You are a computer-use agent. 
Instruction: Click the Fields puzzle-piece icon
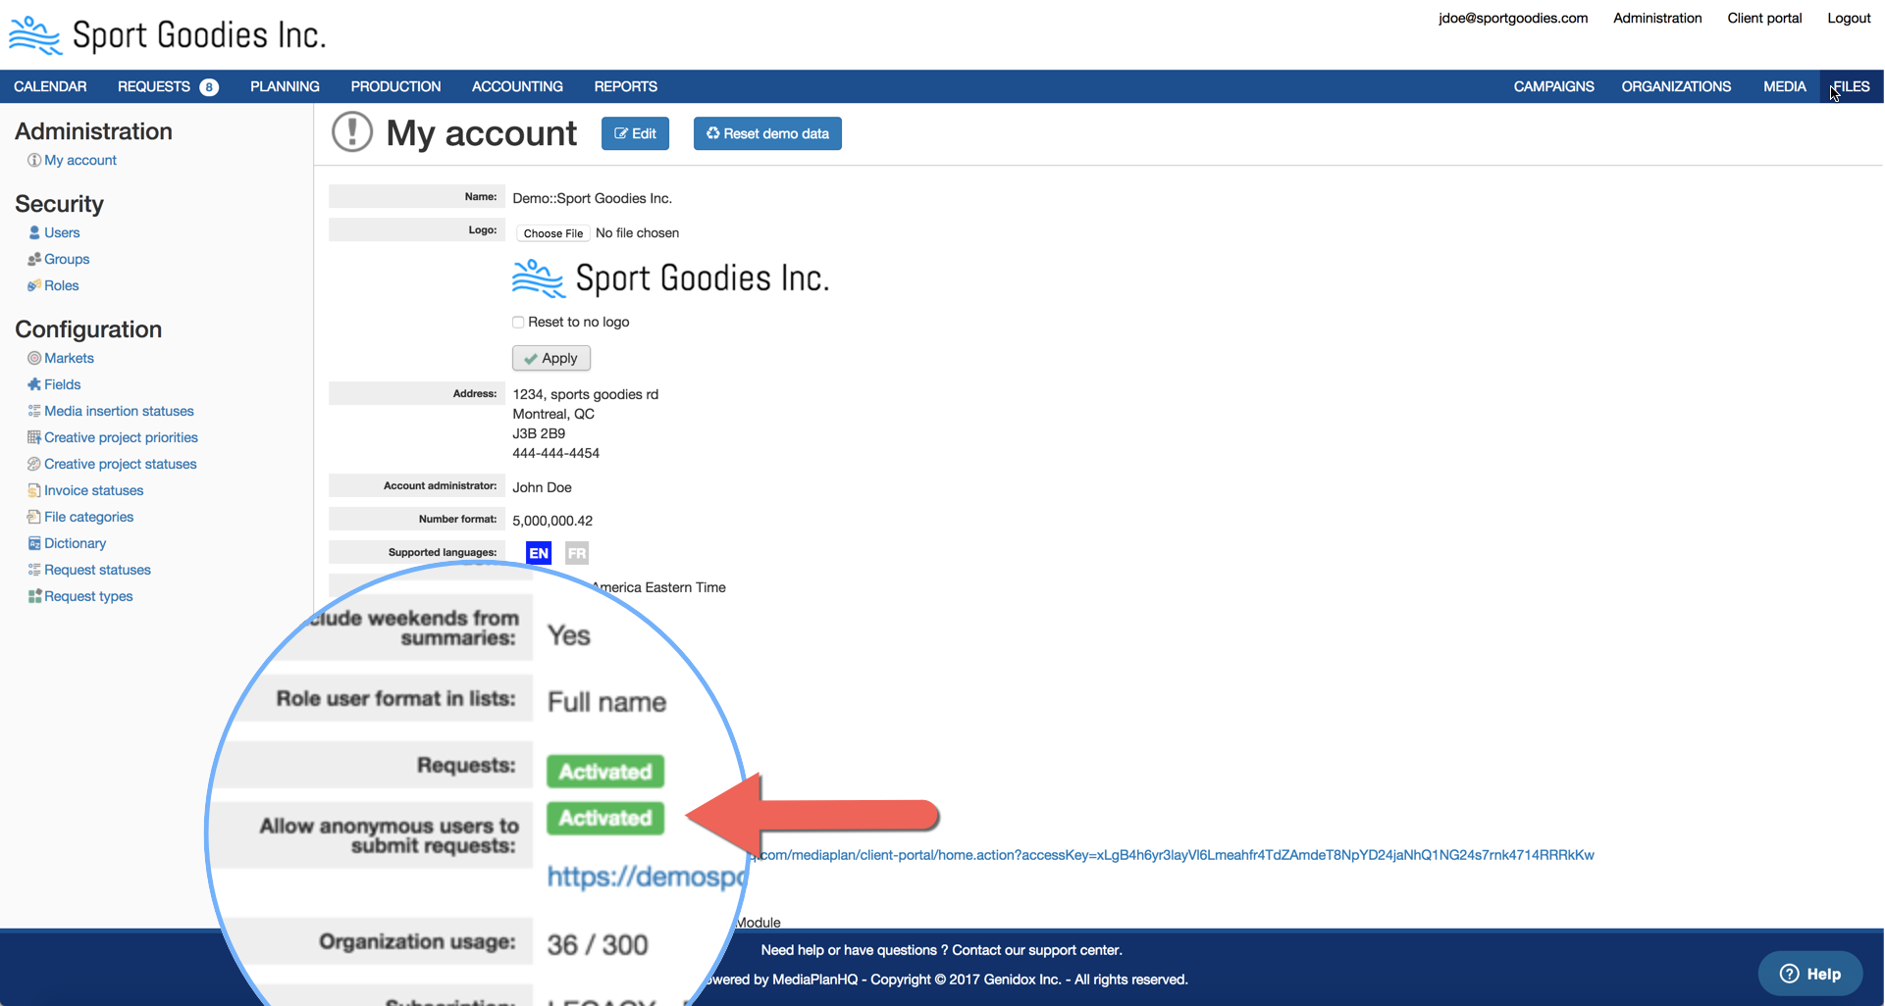pyautogui.click(x=34, y=385)
